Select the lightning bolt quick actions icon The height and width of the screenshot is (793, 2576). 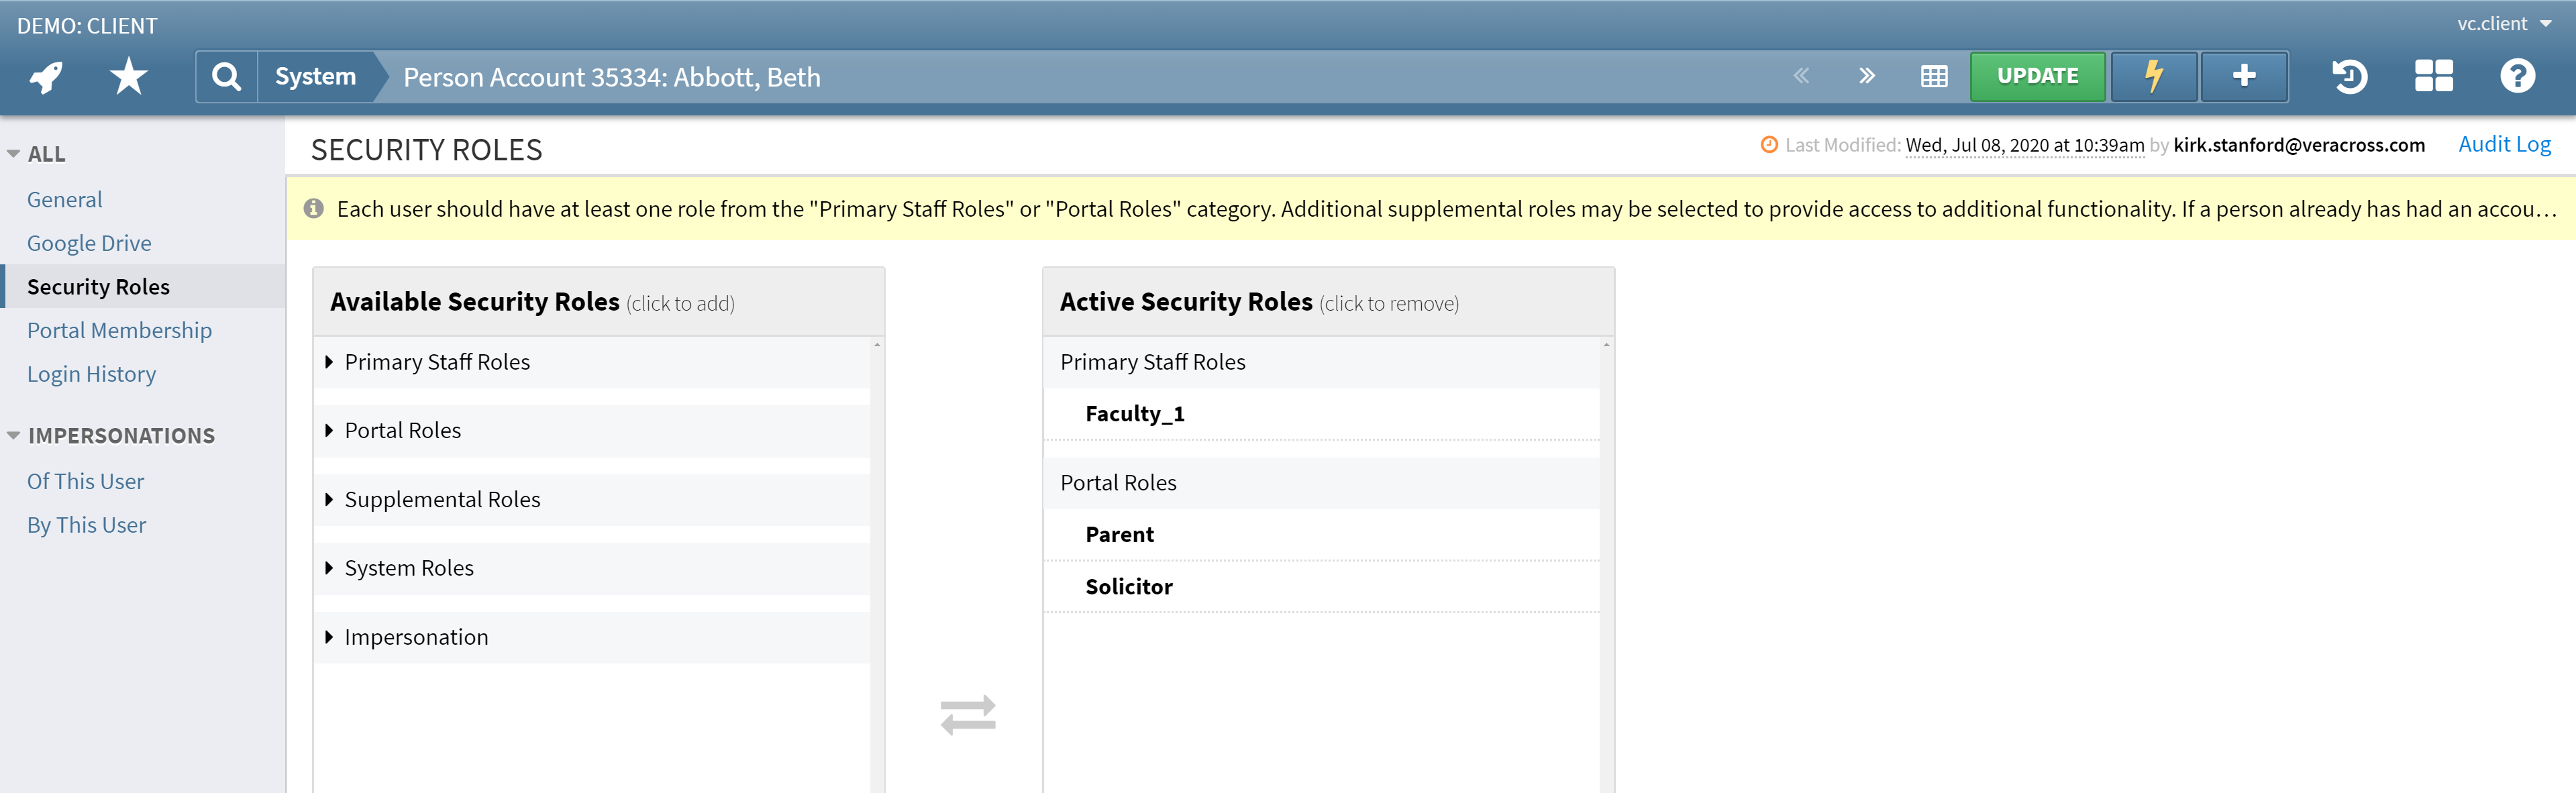2153,76
